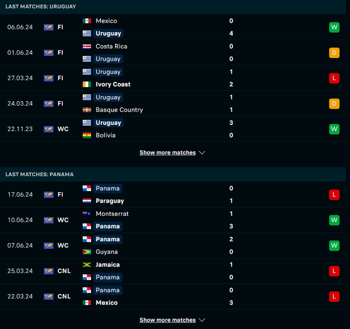Click the Mexico flag in 06.06.24 match

pyautogui.click(x=86, y=21)
